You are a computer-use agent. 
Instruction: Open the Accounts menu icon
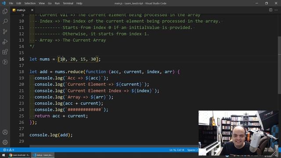pos(5,132)
